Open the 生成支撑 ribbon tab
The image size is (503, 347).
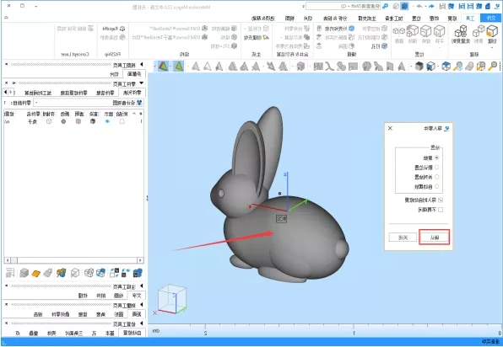tap(367, 19)
